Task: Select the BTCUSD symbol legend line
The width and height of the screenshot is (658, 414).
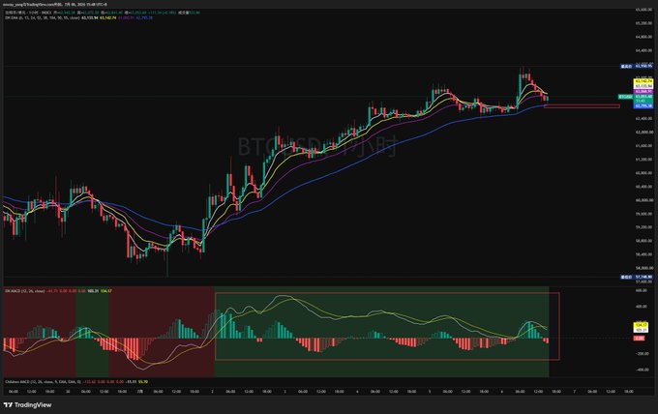Action: click(x=103, y=13)
